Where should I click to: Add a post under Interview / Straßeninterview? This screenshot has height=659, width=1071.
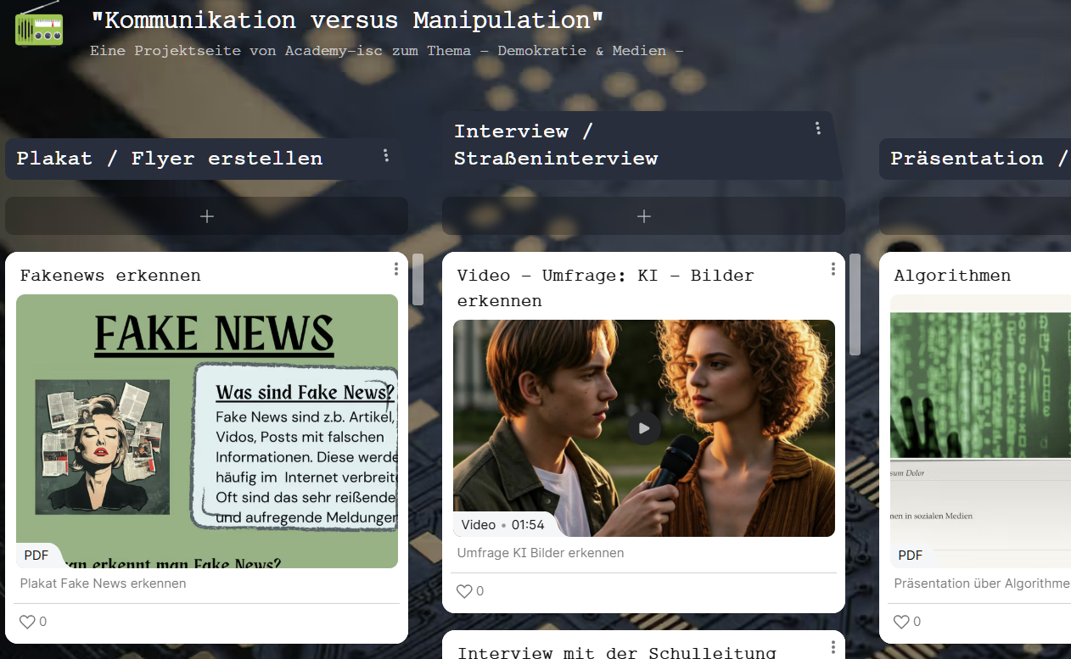(643, 216)
